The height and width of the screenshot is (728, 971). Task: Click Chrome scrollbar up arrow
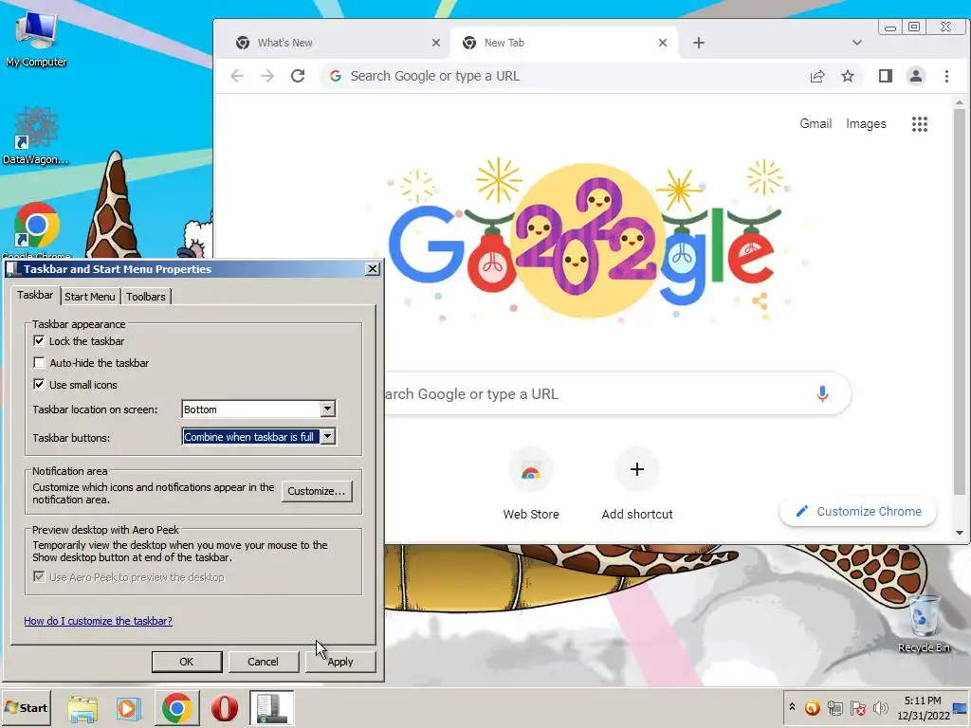[960, 102]
